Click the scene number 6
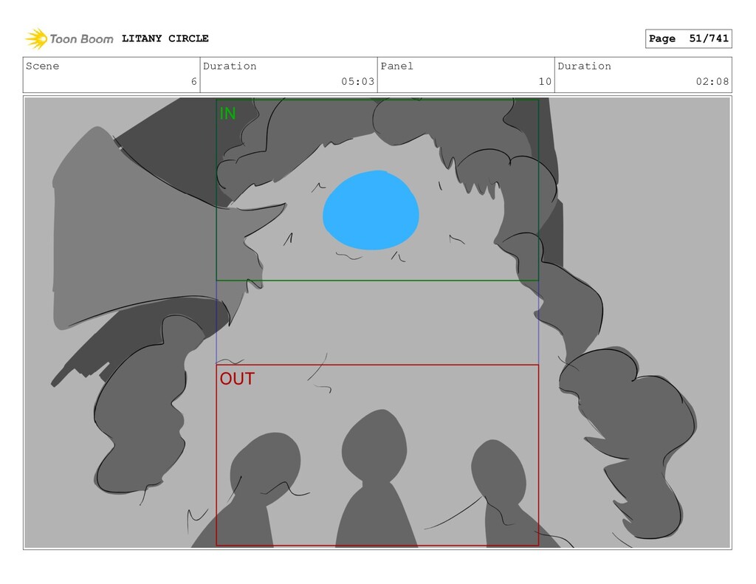 coord(194,81)
